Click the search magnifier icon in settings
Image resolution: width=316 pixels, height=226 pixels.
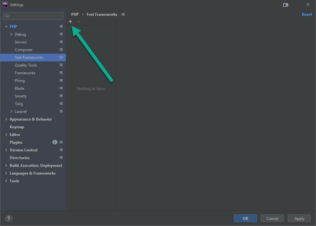click(x=7, y=16)
